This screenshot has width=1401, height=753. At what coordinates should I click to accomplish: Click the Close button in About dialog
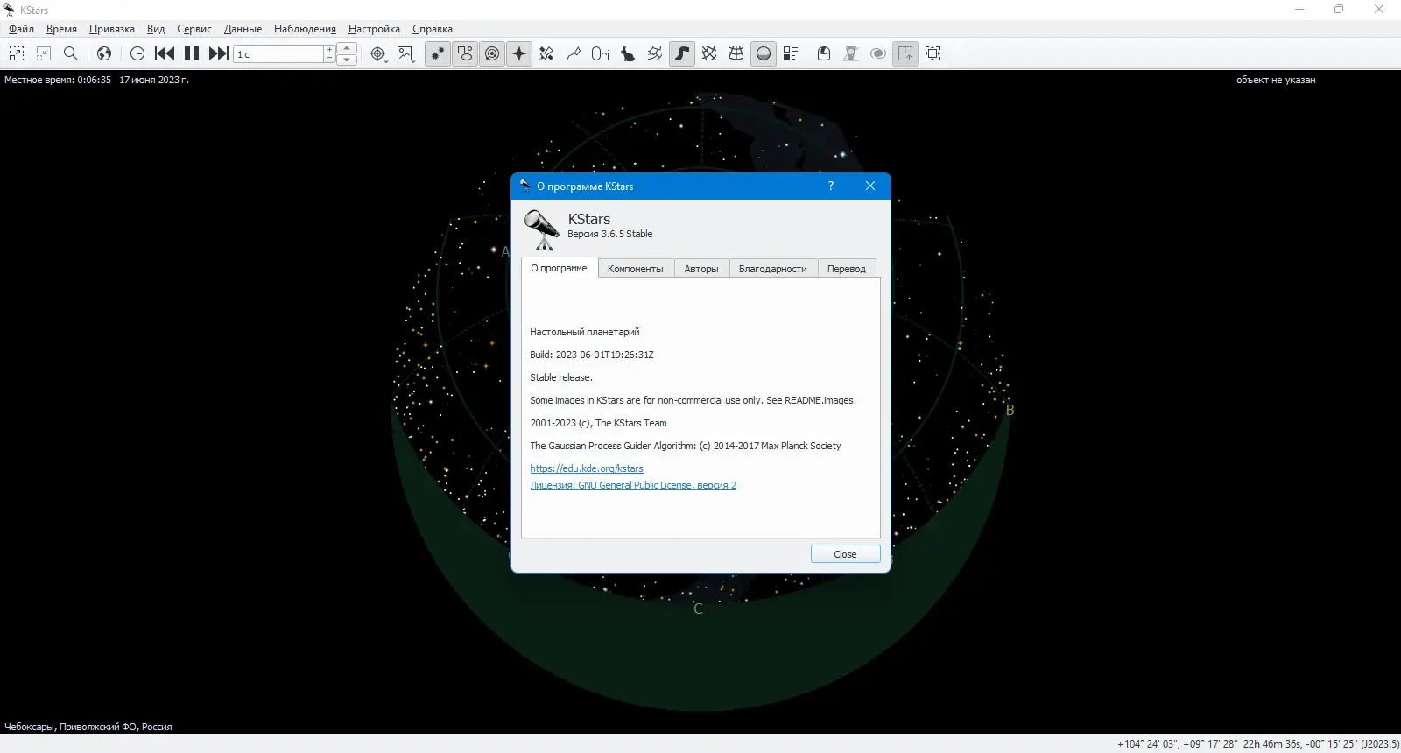845,554
